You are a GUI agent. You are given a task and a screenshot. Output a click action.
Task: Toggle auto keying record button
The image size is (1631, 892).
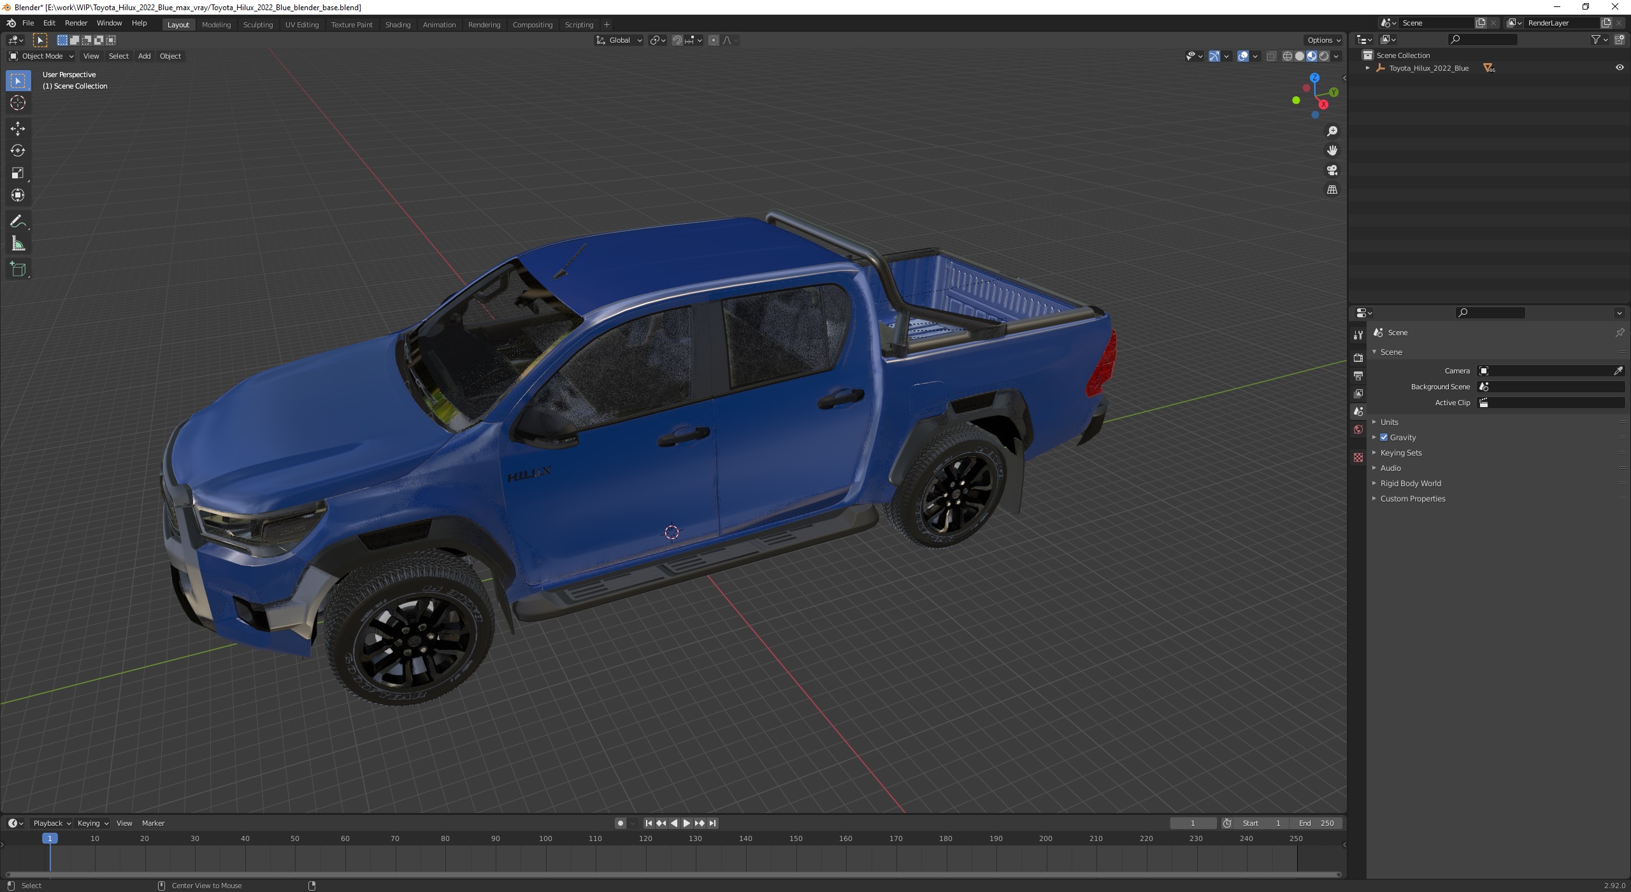tap(620, 823)
